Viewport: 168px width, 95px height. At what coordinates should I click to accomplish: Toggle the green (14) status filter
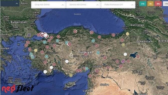pos(143,4)
